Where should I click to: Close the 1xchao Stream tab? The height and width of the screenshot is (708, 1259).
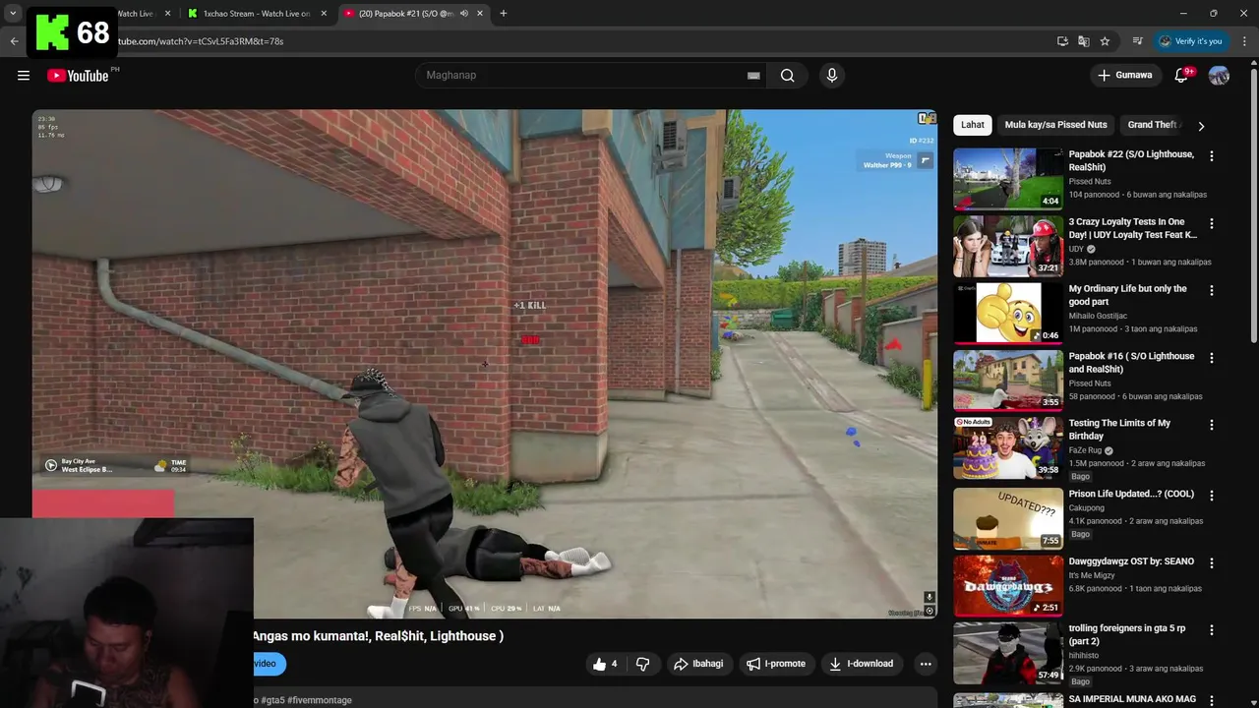tap(324, 14)
